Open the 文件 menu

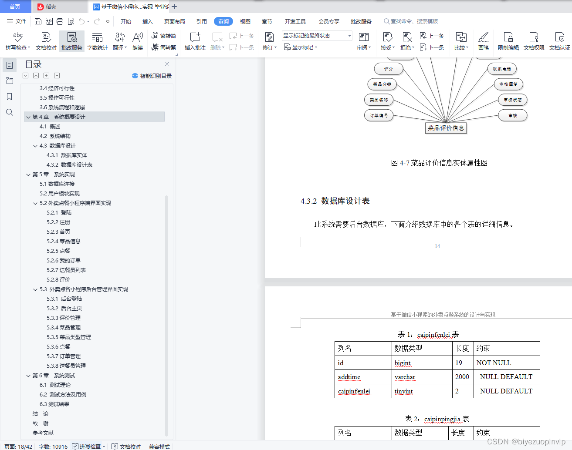point(17,21)
